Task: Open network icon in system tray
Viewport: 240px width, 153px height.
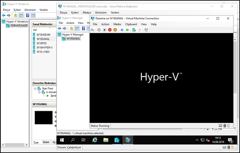Action: (202, 140)
